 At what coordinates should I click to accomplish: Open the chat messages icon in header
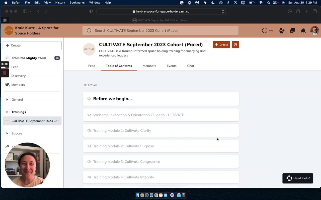(292, 30)
